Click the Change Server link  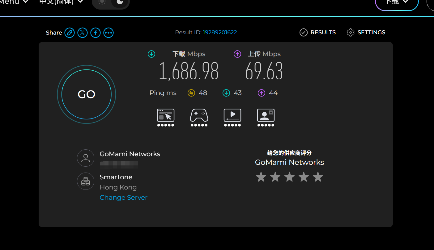coord(124,198)
